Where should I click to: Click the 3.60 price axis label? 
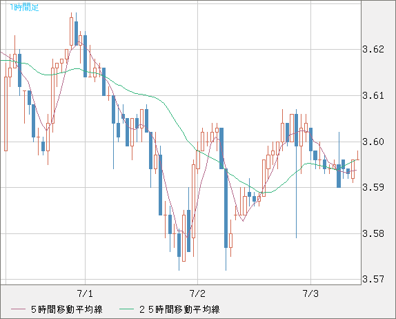[x=373, y=142]
